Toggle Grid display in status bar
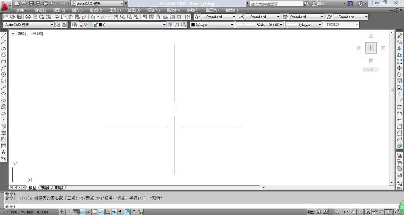Screen dimensions: 404x215 75,212
